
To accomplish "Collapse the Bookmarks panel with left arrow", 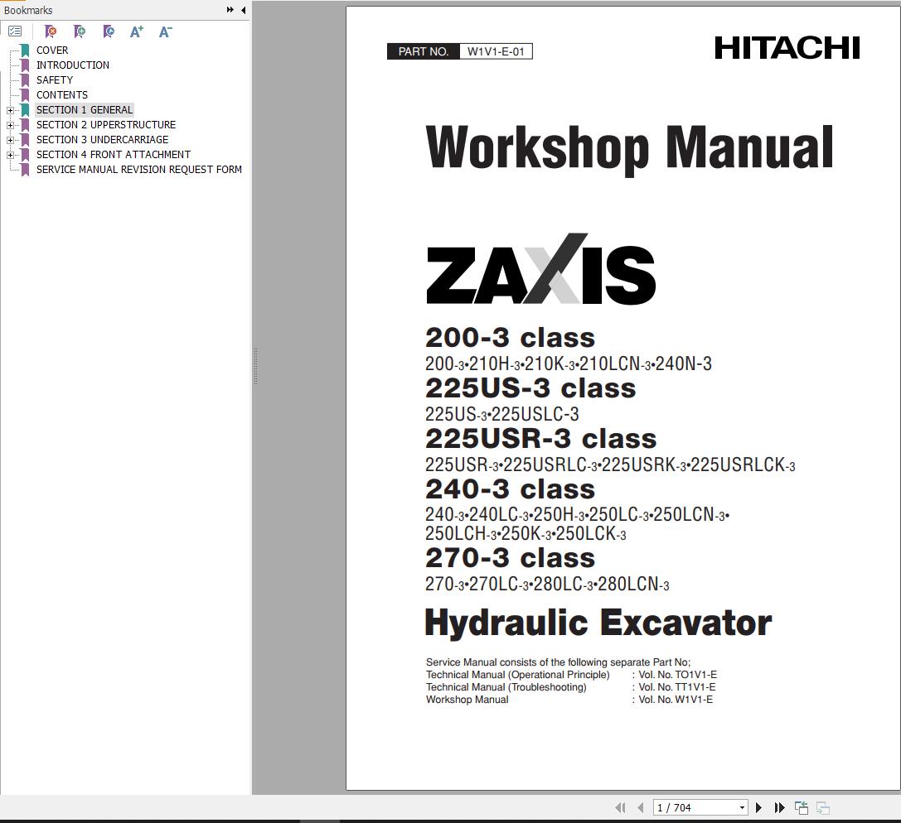I will pyautogui.click(x=243, y=10).
